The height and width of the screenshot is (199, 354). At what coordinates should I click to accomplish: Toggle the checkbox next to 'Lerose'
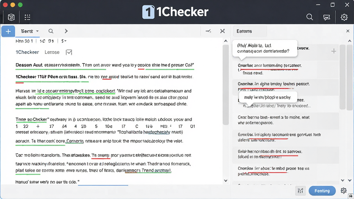(x=69, y=53)
